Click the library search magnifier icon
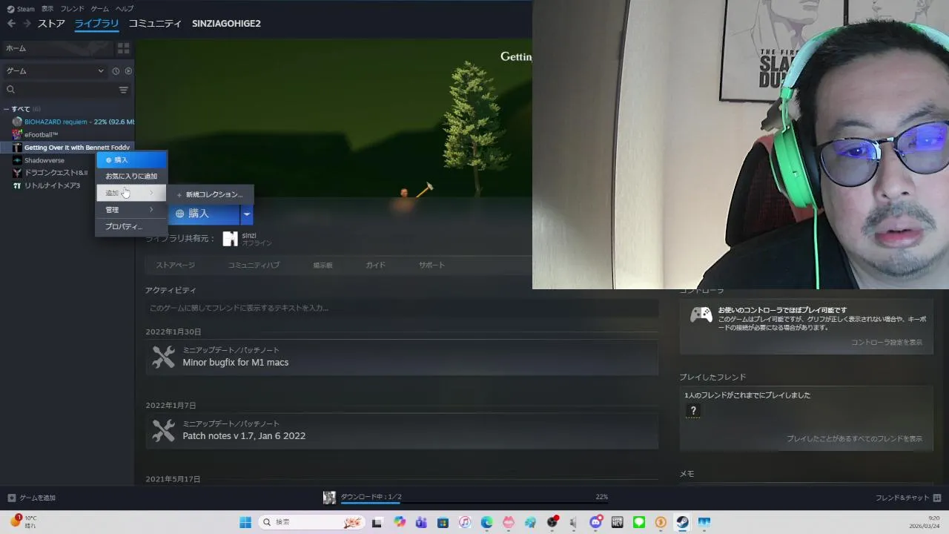Viewport: 949px width, 534px height. [10, 90]
